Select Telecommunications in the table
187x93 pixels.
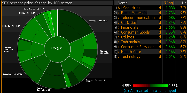pos(139,18)
